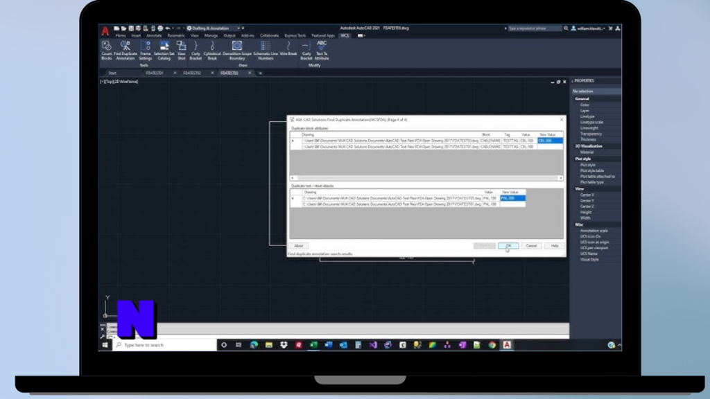This screenshot has width=710, height=399.
Task: Click the Cancel button in dialog
Action: tap(531, 246)
